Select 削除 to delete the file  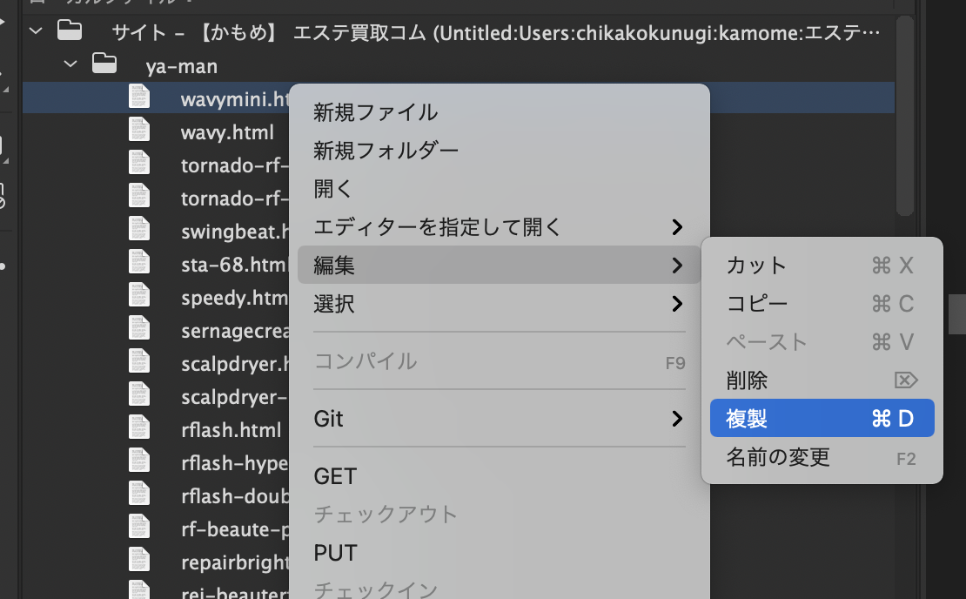click(747, 380)
